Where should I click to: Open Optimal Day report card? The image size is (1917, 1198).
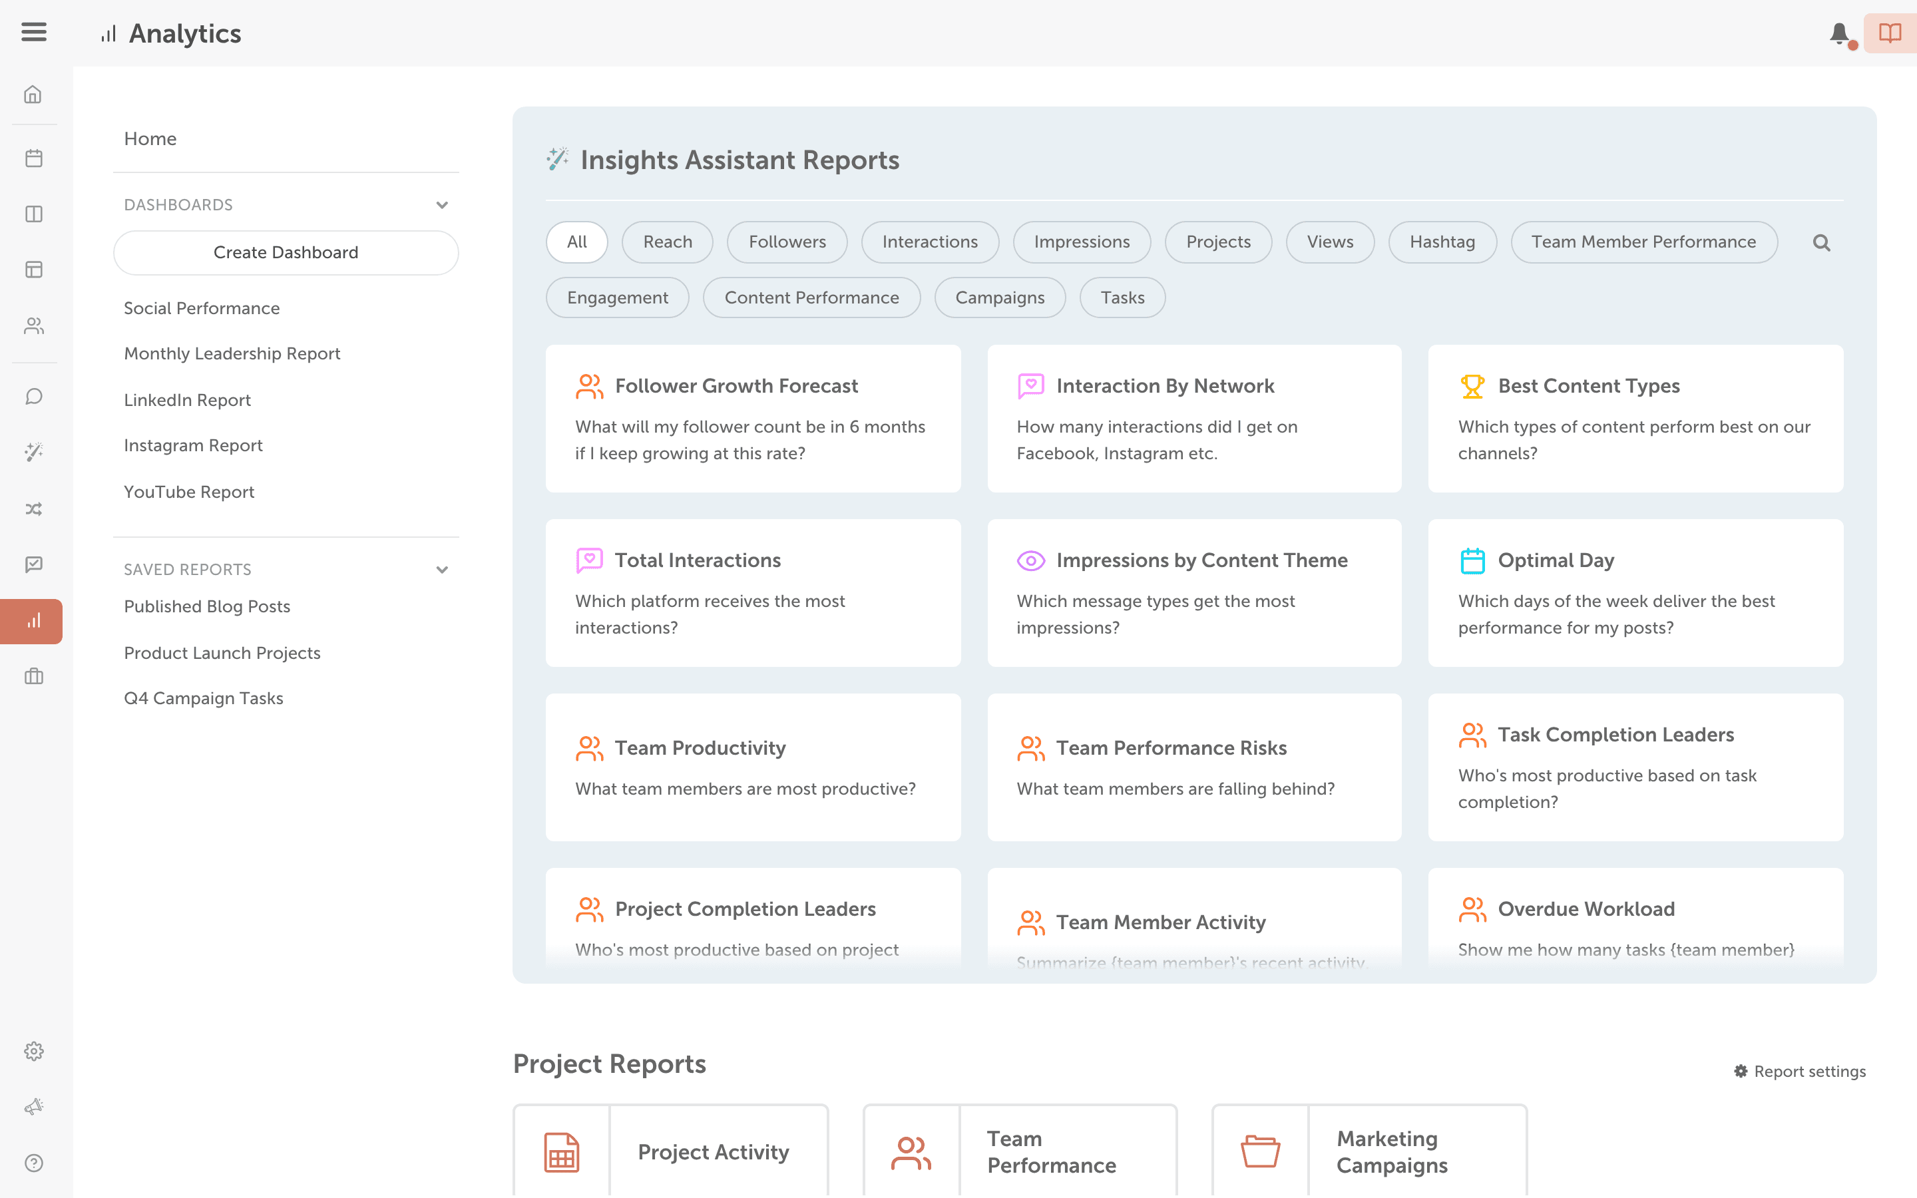tap(1635, 592)
